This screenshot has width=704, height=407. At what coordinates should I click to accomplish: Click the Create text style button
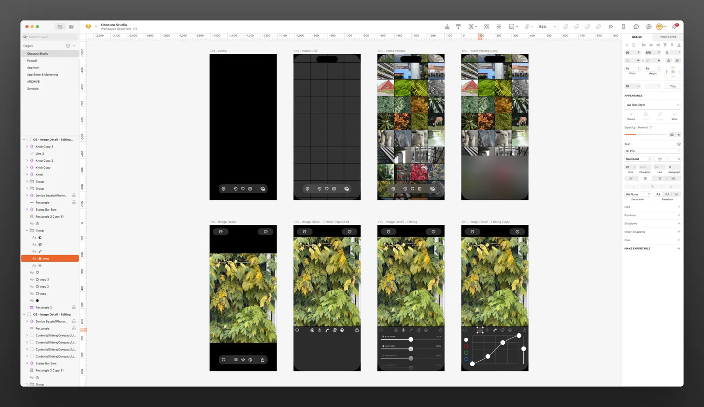pyautogui.click(x=631, y=116)
